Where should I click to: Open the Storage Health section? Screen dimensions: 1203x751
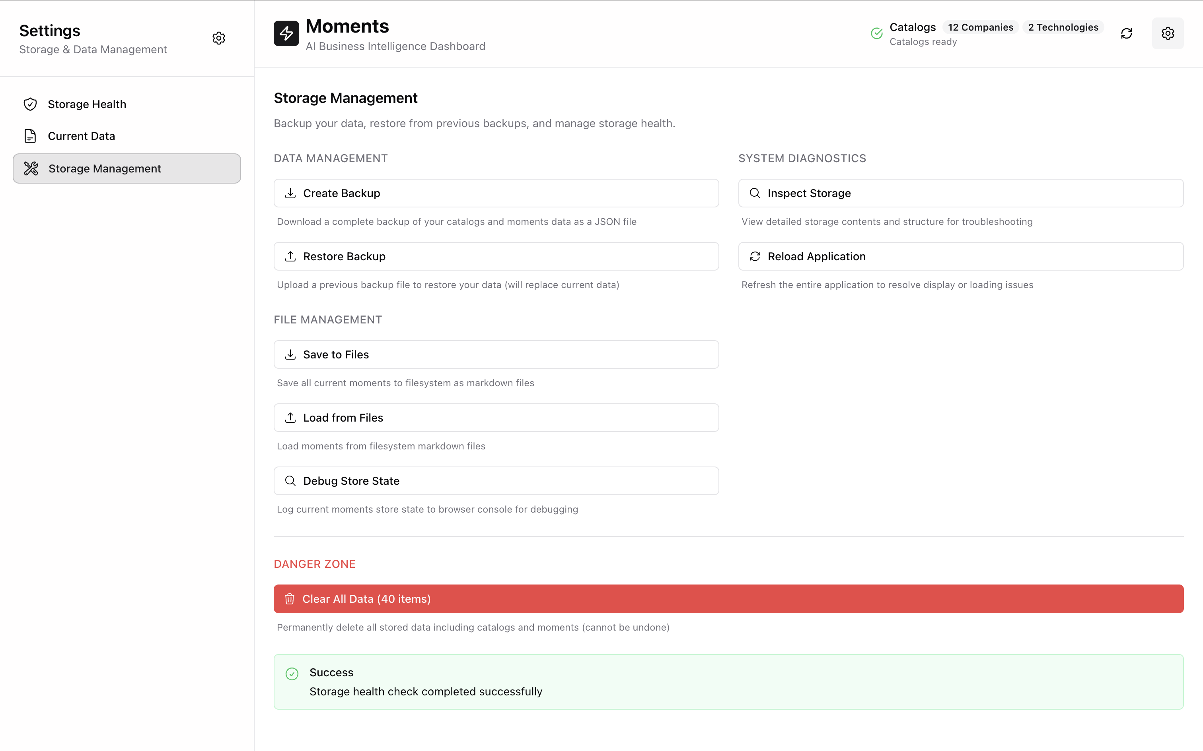pos(87,104)
